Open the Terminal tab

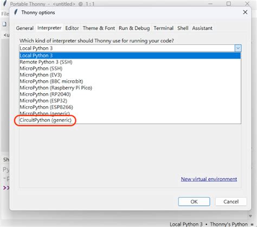164,28
